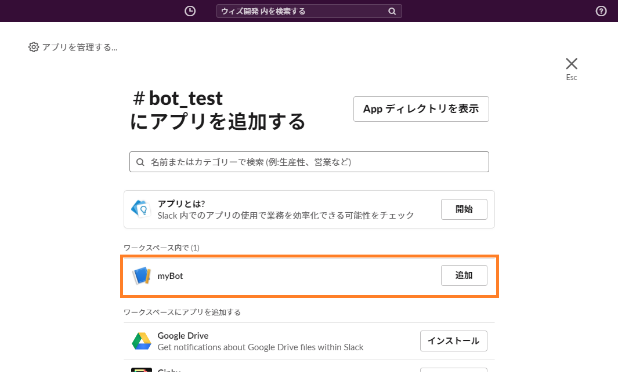Close the add apps dialog with Esc X
Viewport: 618px width, 381px height.
tap(571, 64)
